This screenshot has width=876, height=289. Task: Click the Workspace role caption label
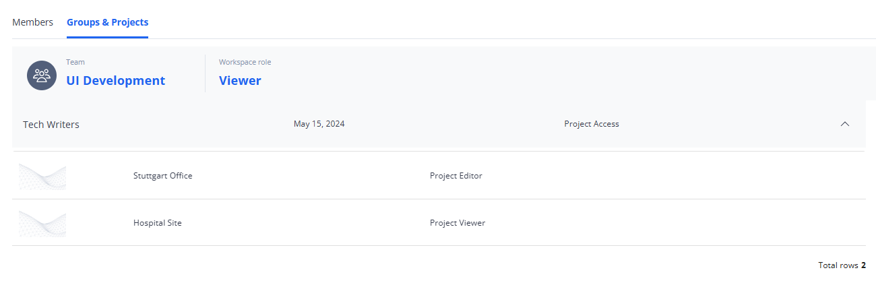click(x=245, y=62)
